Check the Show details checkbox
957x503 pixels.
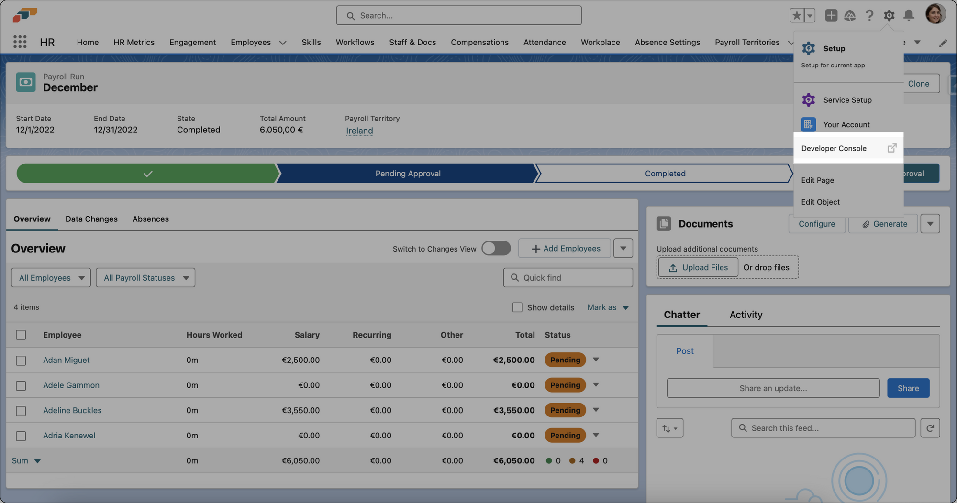click(x=517, y=307)
